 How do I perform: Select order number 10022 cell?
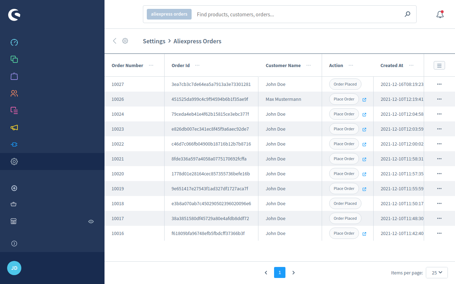(x=118, y=144)
